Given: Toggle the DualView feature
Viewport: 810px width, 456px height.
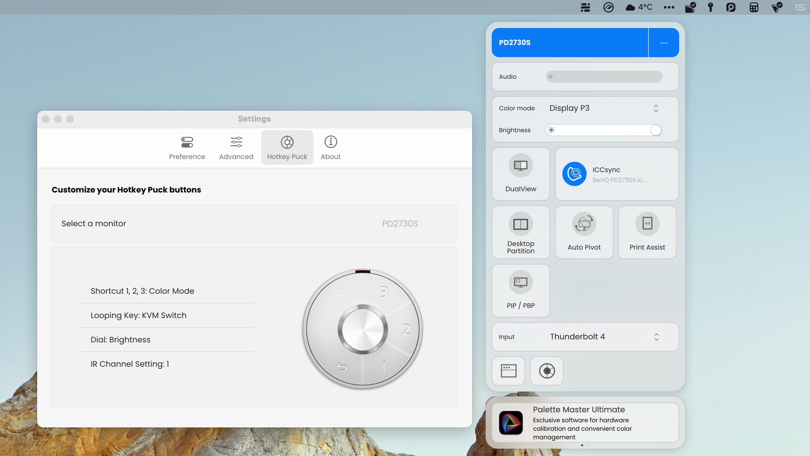Looking at the screenshot, I should [521, 174].
